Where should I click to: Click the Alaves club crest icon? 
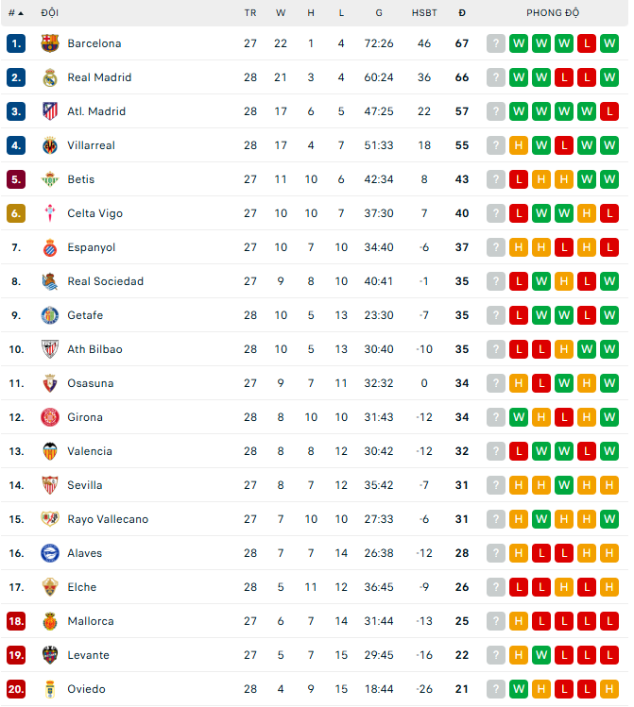coord(50,553)
